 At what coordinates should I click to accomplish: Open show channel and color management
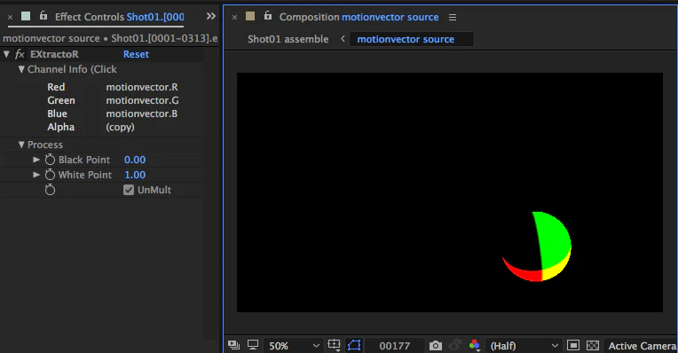(x=475, y=345)
